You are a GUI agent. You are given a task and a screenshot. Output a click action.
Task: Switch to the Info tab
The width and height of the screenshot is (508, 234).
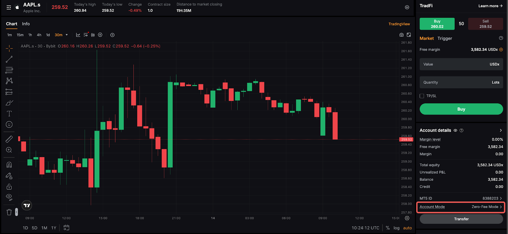click(26, 24)
